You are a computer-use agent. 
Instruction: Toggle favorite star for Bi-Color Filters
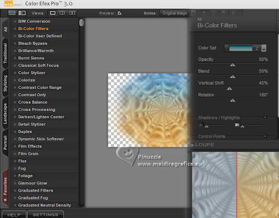point(15,29)
